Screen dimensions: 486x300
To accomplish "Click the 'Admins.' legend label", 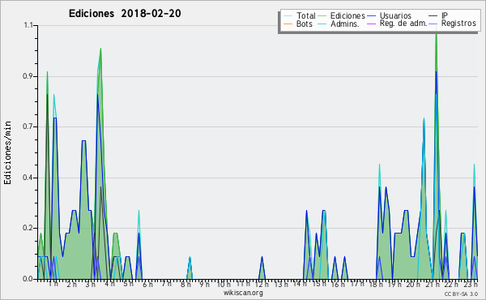I will [345, 24].
